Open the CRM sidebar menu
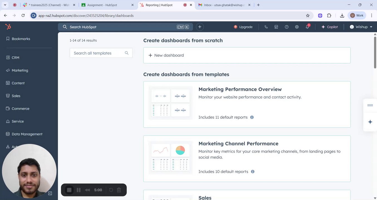This screenshot has height=200, width=377. click(15, 57)
